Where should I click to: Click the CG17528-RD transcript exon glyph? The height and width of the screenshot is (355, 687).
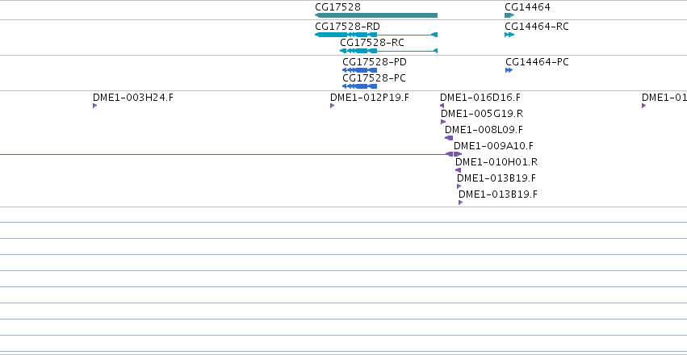click(376, 35)
